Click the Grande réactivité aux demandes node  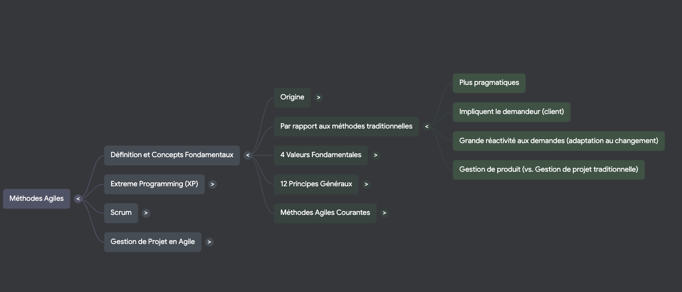coord(558,141)
